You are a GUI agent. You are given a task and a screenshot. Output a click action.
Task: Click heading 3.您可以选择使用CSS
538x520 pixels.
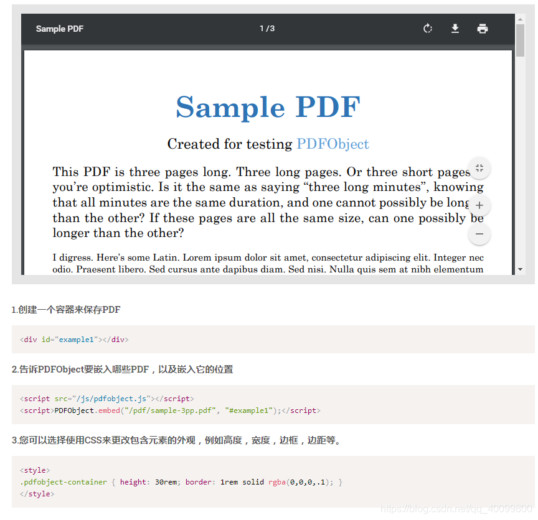pos(177,440)
